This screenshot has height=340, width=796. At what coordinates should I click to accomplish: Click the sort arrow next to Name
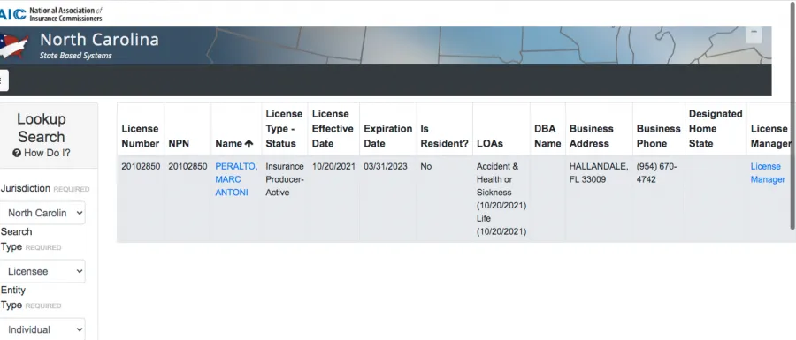[x=249, y=144]
